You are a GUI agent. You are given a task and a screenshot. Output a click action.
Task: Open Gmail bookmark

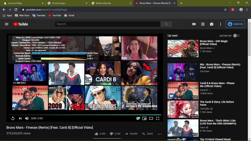pyautogui.click(x=69, y=16)
